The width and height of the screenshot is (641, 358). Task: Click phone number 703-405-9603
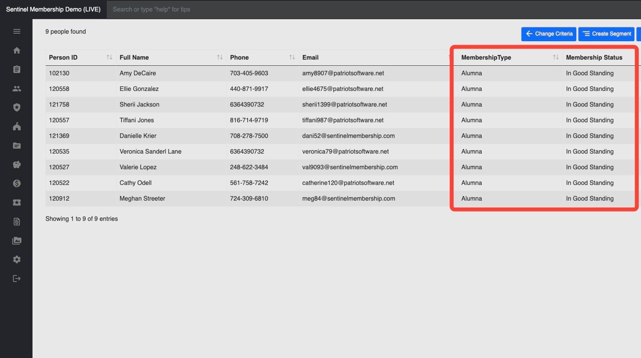click(249, 73)
